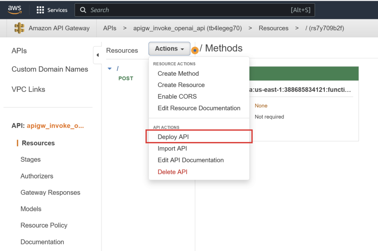Image resolution: width=378 pixels, height=251 pixels.
Task: Go to Authorizers in the API navigation
Action: click(x=37, y=176)
